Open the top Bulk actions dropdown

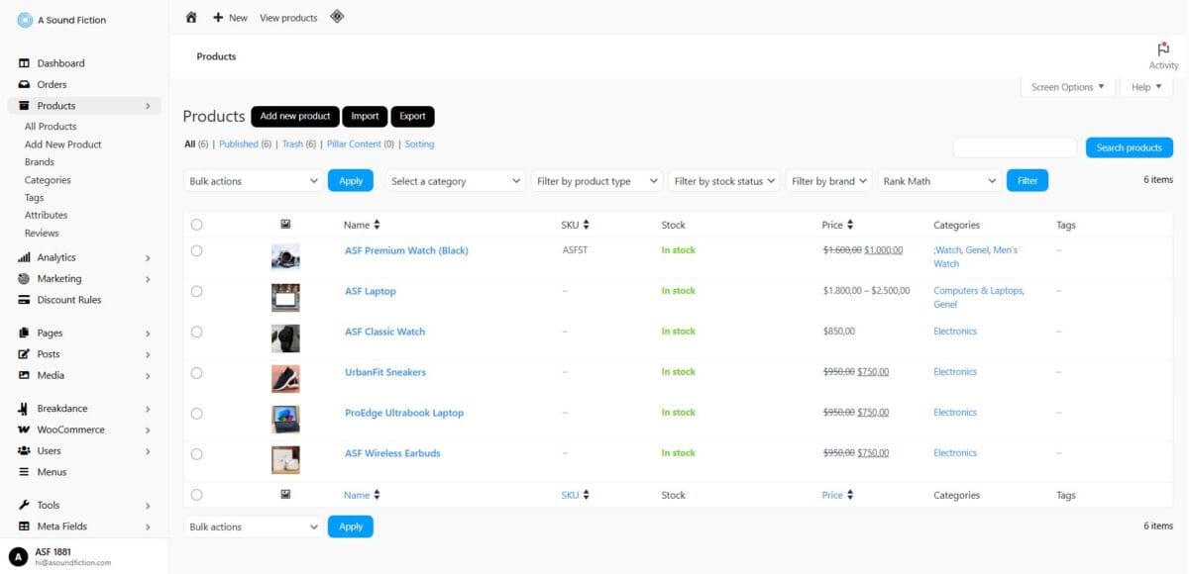coord(253,181)
